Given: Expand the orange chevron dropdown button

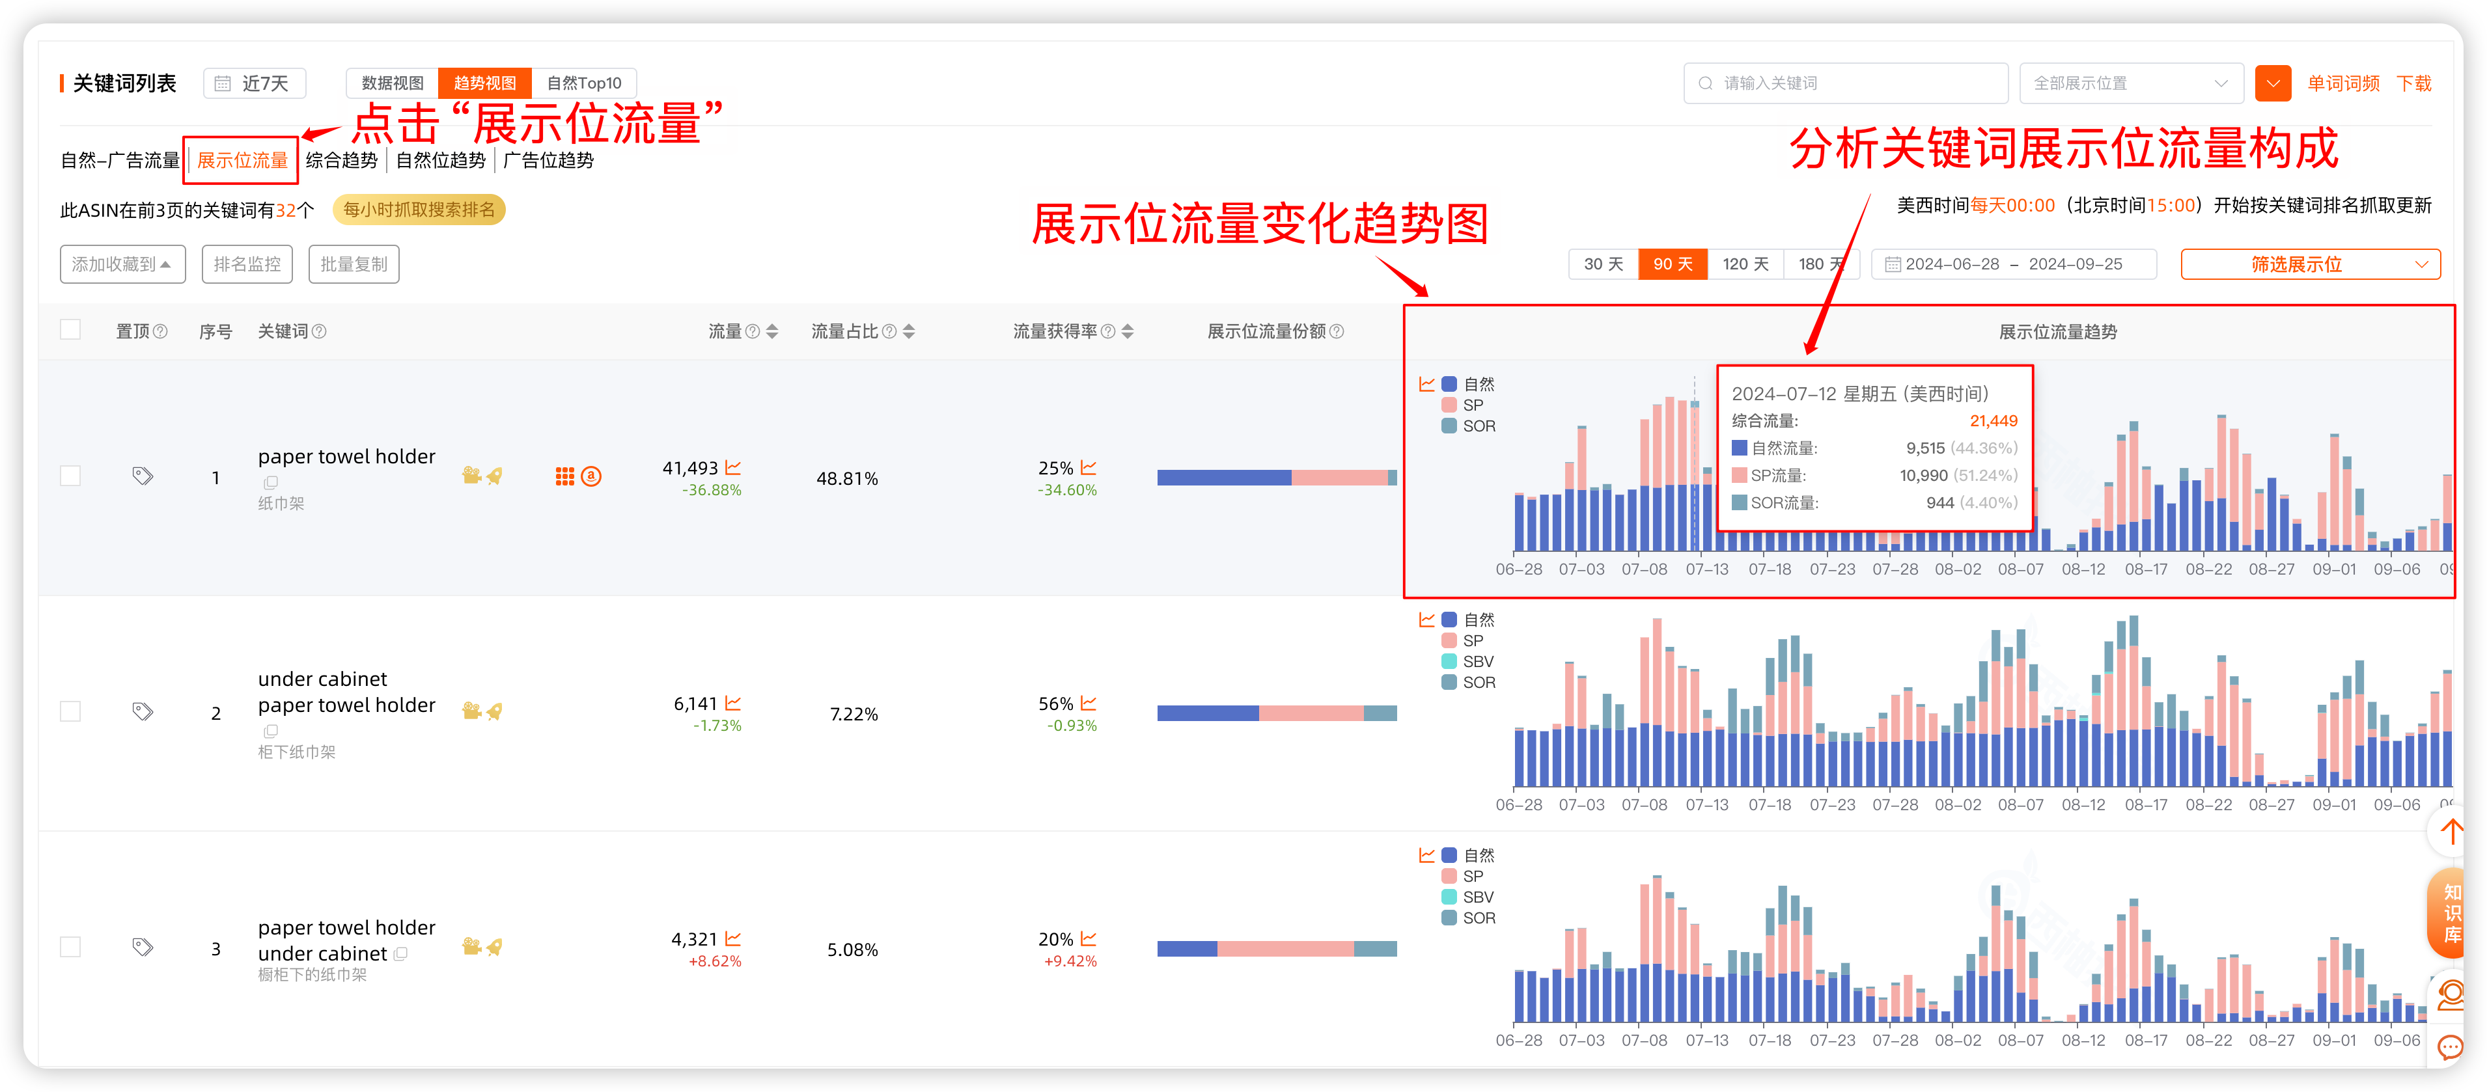Looking at the screenshot, I should pyautogui.click(x=2273, y=83).
